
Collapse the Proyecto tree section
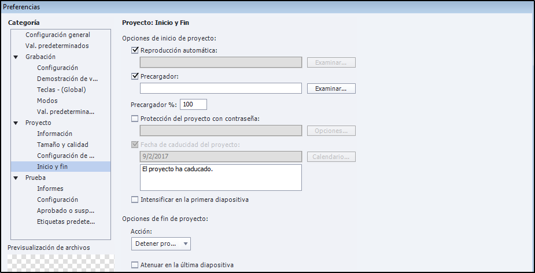coord(16,123)
